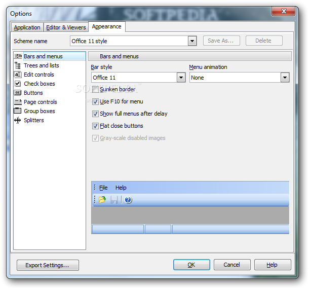Switch to the Editor & Viewers tab

(x=66, y=27)
